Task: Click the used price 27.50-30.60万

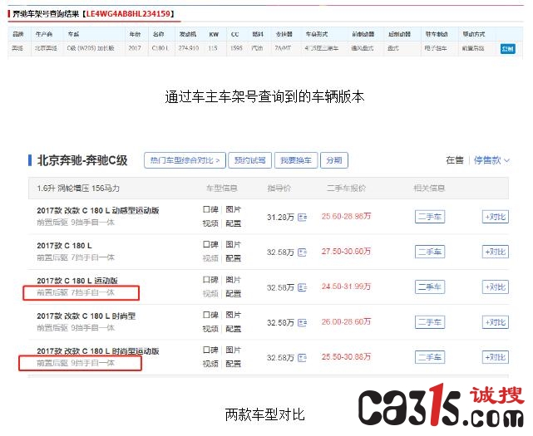Action: tap(346, 252)
